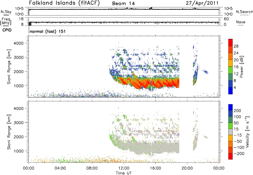Screen dimensions: 253x175
Task: Click the '-100' value on the velocity color bar
Action: click(x=239, y=148)
